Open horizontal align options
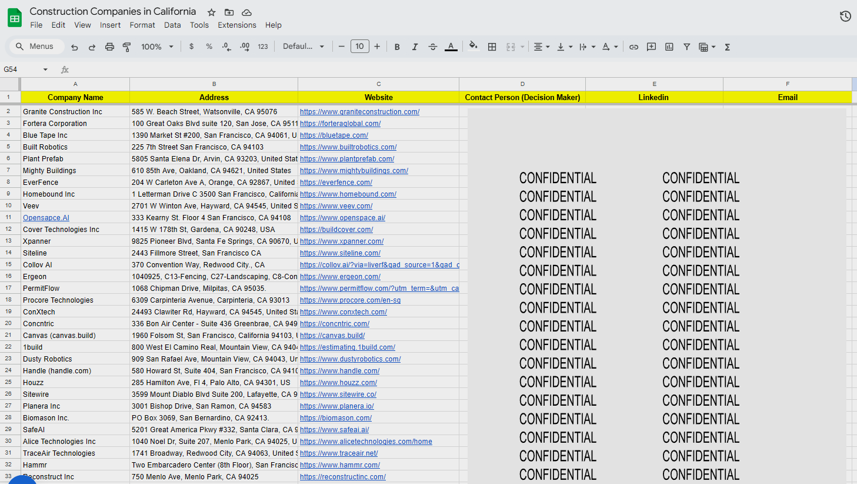 [541, 47]
